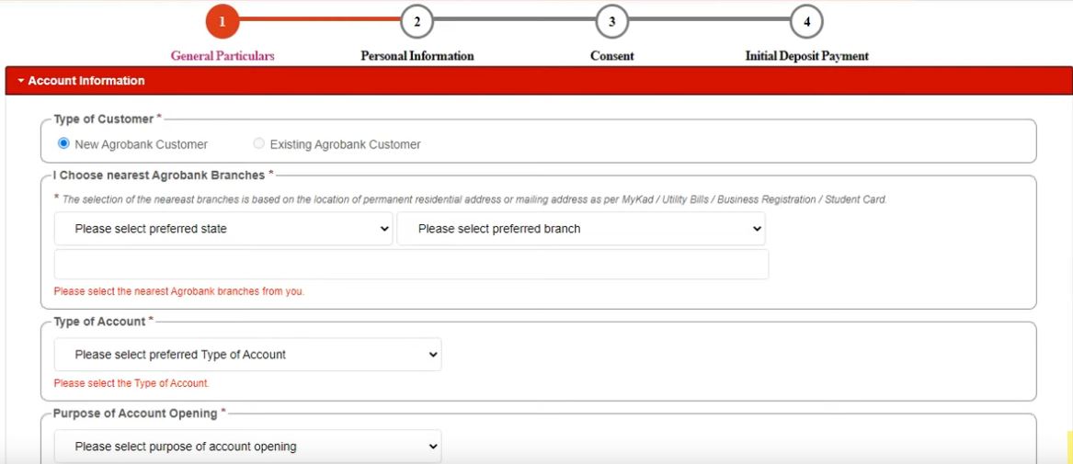
Task: Click 'Please select the Type of Account.' error
Action: (131, 383)
